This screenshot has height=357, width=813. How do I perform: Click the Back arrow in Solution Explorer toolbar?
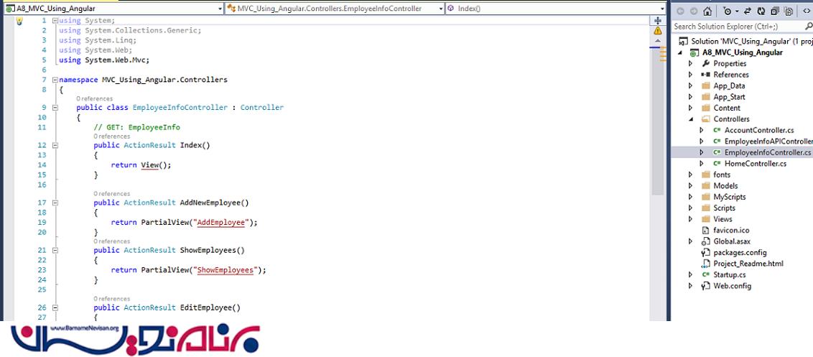tap(680, 11)
